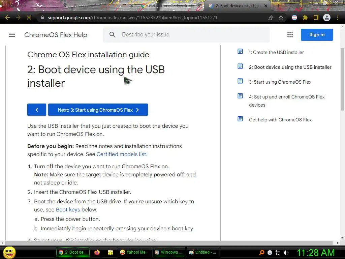The height and width of the screenshot is (259, 345).
Task: Follow the 'Boot keys' link
Action: pos(68,209)
